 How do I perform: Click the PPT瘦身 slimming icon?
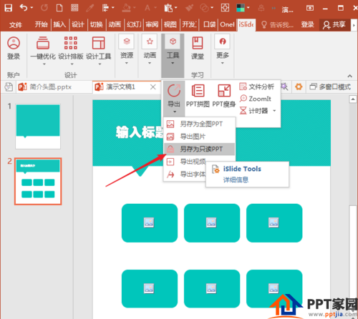(x=224, y=91)
